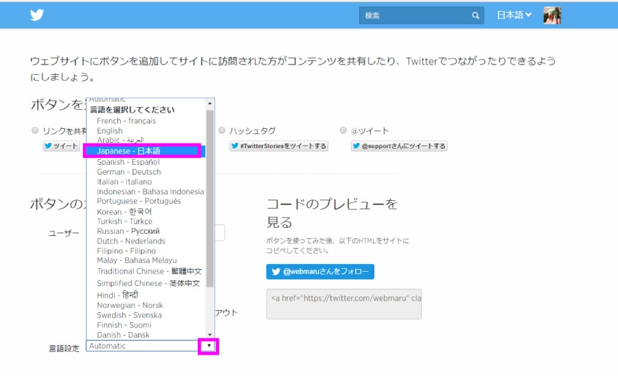
Task: Choose Arabic from the language list
Action: [146, 140]
